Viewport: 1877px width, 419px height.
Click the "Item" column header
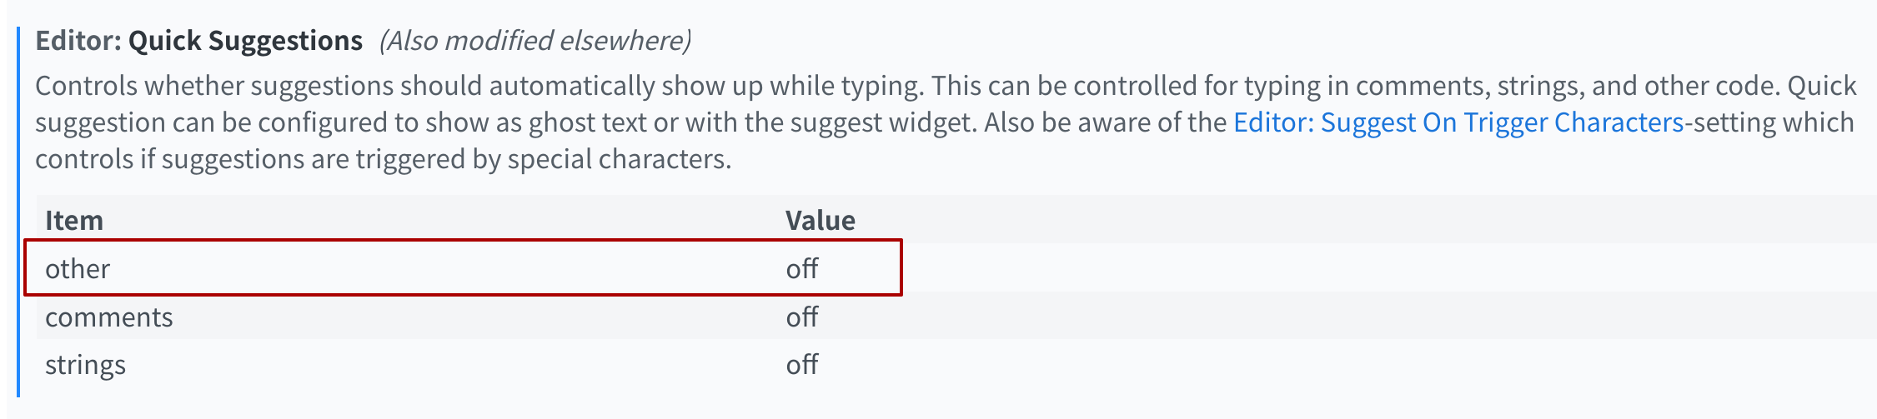(x=74, y=220)
